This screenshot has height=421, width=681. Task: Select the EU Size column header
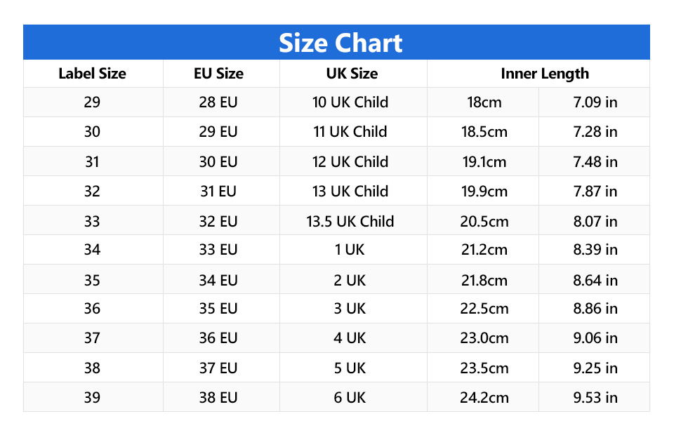218,74
